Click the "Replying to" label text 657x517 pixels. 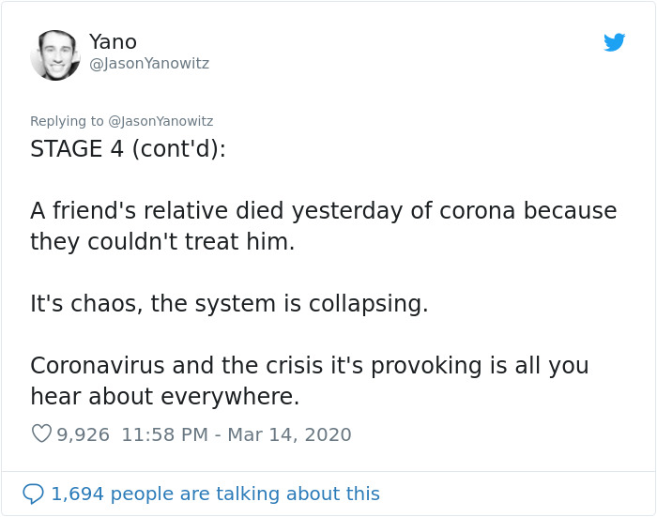click(x=68, y=121)
